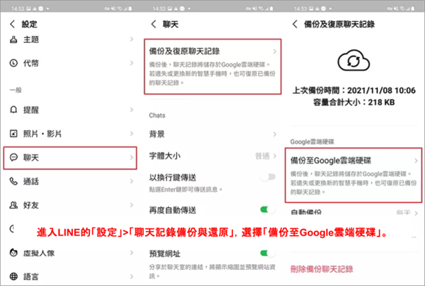Tap the 語言 globe icon
Image resolution: width=425 pixels, height=286 pixels.
click(13, 276)
